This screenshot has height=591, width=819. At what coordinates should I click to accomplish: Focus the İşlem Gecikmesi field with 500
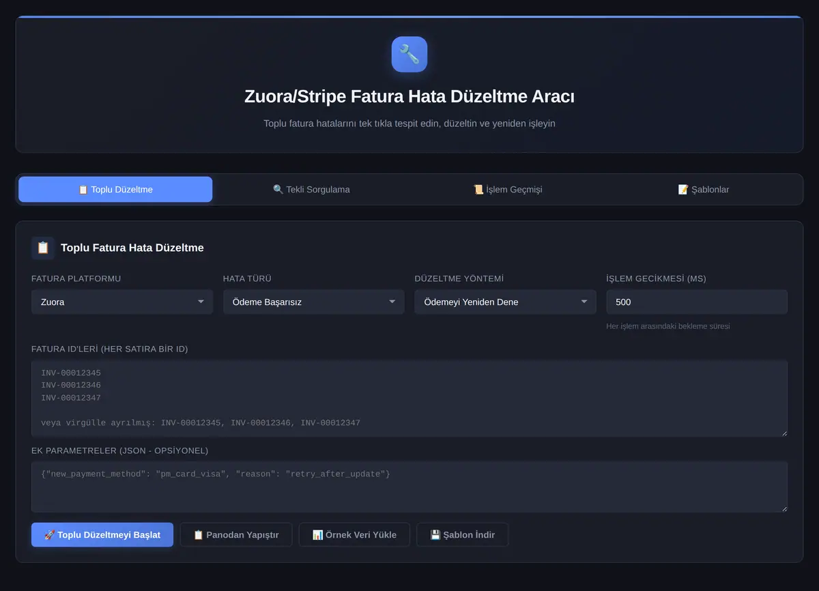coord(697,302)
